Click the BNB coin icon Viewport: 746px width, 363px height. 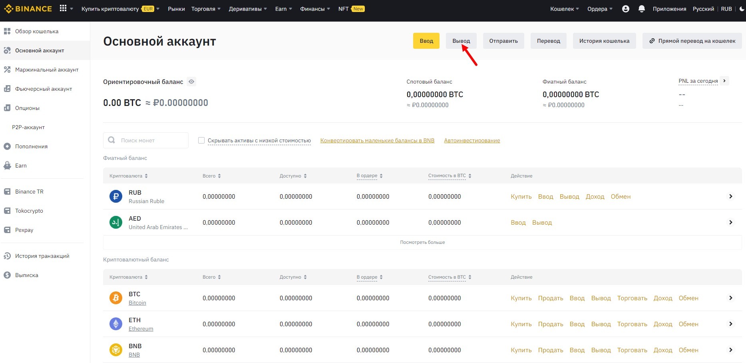(116, 350)
